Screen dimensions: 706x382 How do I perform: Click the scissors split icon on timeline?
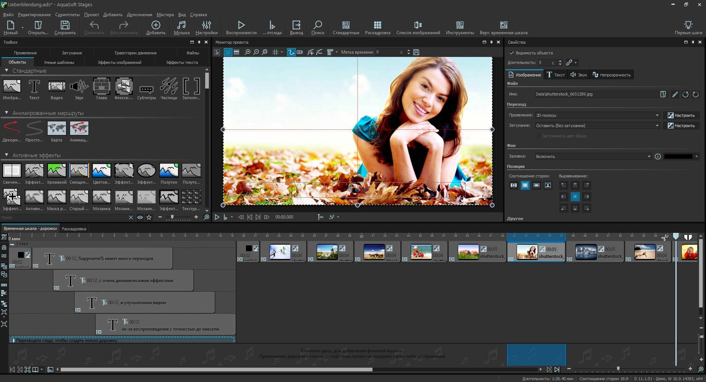tap(664, 238)
